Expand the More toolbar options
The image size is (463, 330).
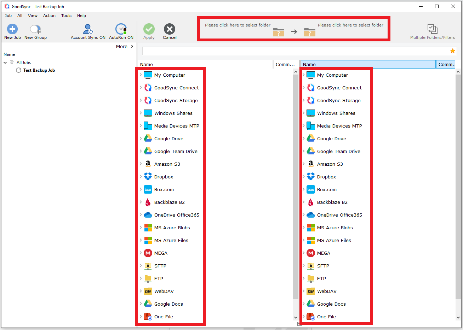[125, 46]
